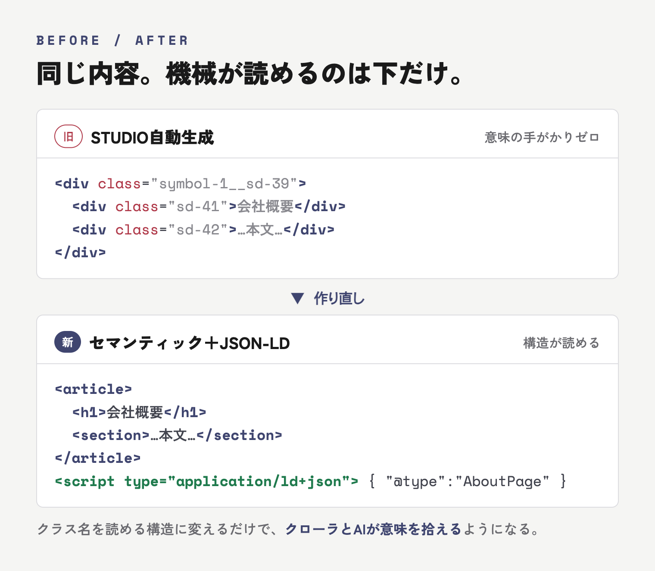Click the symbol-1__sd-39 div code line

(x=181, y=184)
